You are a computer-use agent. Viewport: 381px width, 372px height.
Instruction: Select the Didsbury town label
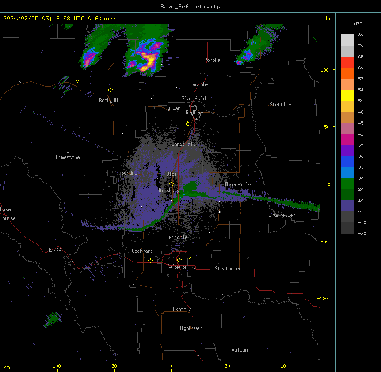pos(169,190)
